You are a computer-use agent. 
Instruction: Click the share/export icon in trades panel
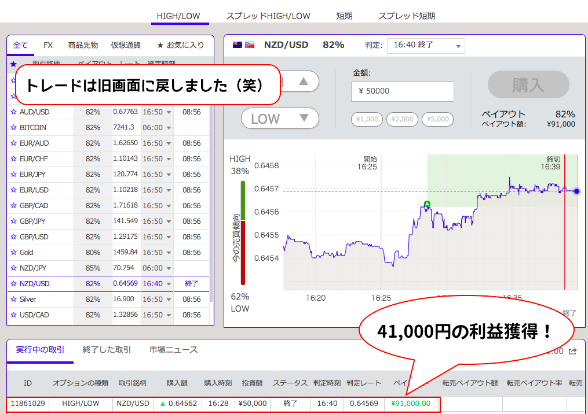point(573,351)
